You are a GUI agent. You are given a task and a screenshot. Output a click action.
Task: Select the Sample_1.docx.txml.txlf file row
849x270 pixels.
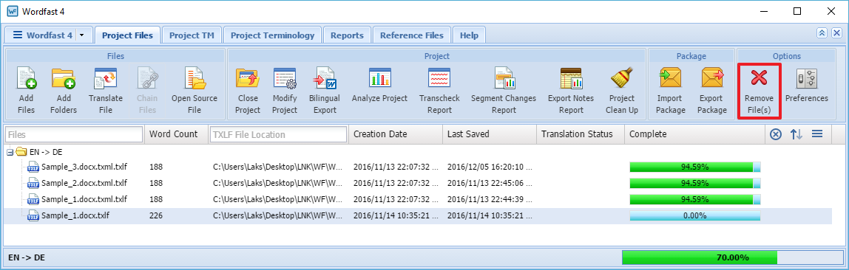pos(418,199)
